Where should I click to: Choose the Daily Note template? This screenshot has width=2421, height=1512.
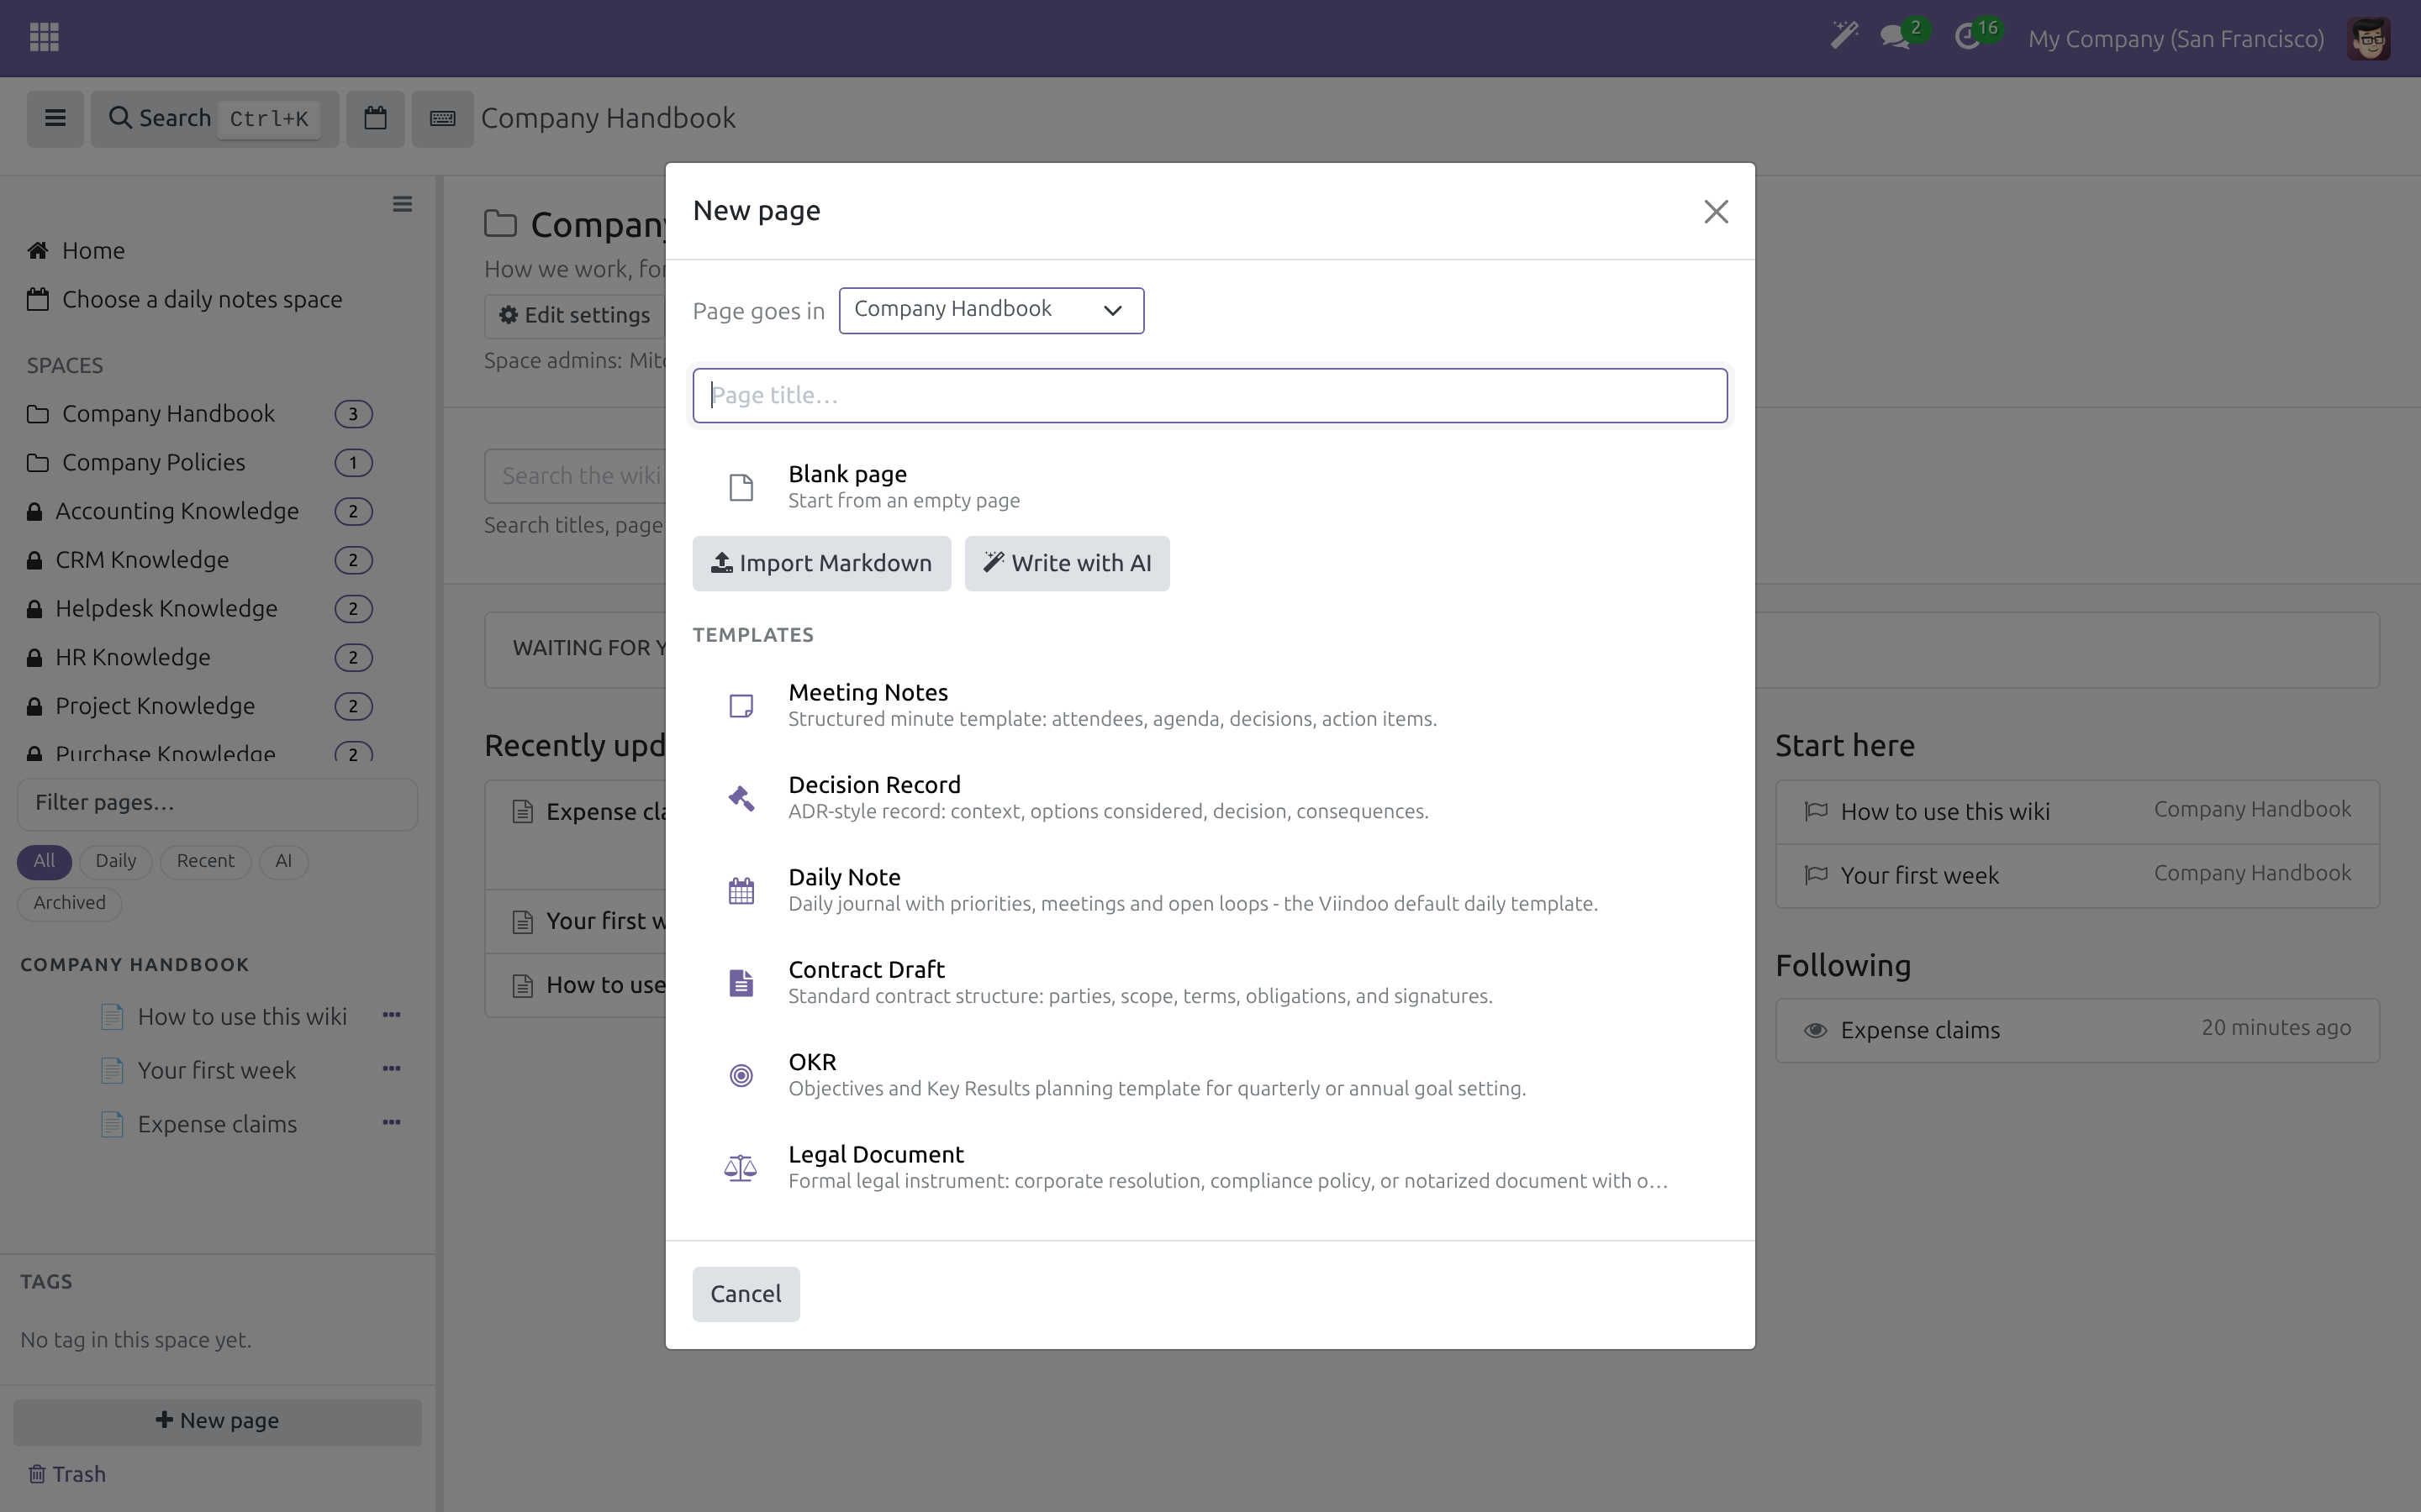point(1210,890)
